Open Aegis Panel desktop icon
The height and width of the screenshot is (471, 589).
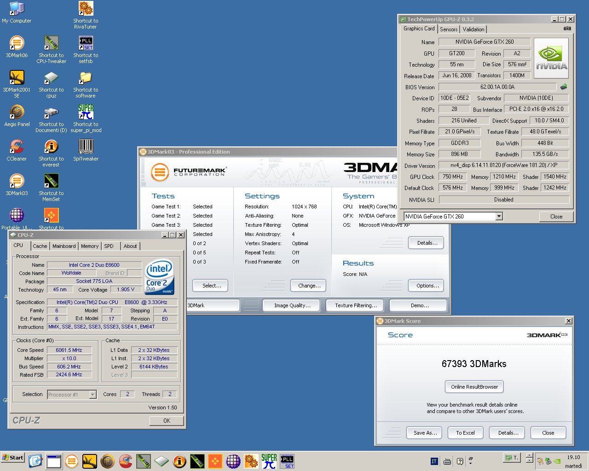click(x=17, y=116)
